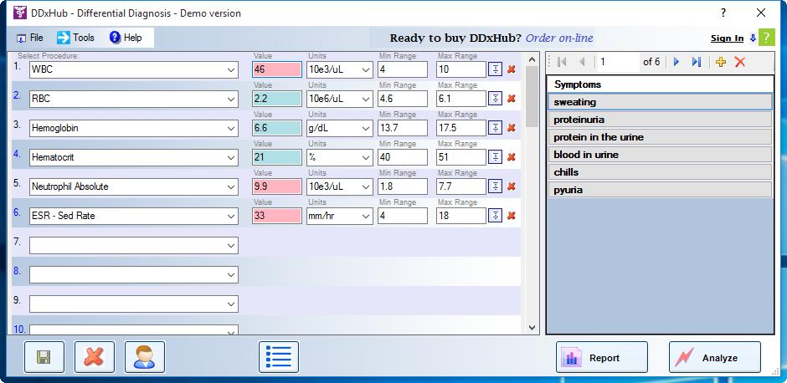Expand the WBC procedure dropdown

(231, 70)
